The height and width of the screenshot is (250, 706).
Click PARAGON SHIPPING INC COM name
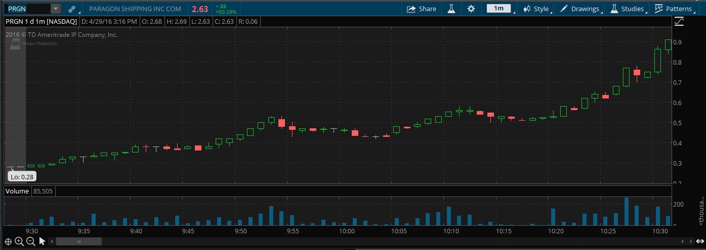coord(135,9)
